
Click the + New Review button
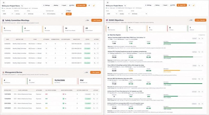(x=96, y=72)
